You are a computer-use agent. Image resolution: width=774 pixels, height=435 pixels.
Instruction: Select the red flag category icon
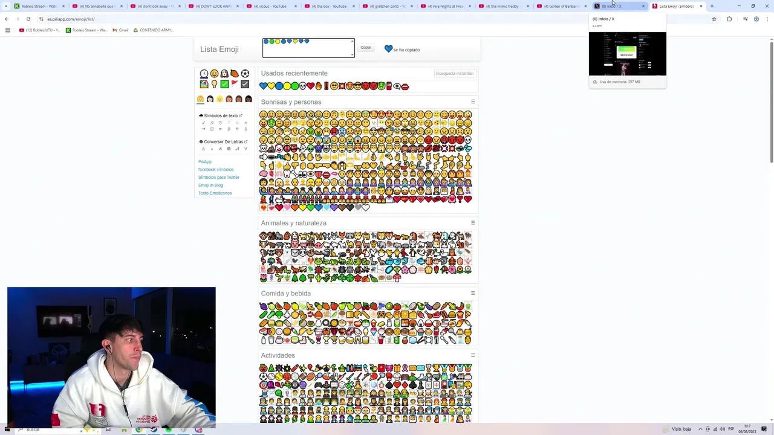[x=235, y=84]
